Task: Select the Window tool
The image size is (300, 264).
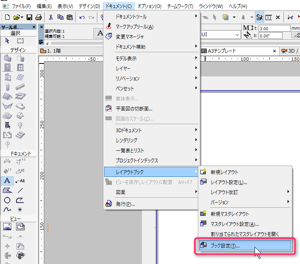Action: pyautogui.click(x=20, y=68)
